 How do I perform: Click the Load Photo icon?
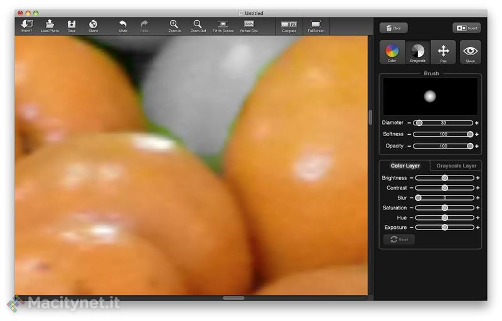point(50,25)
